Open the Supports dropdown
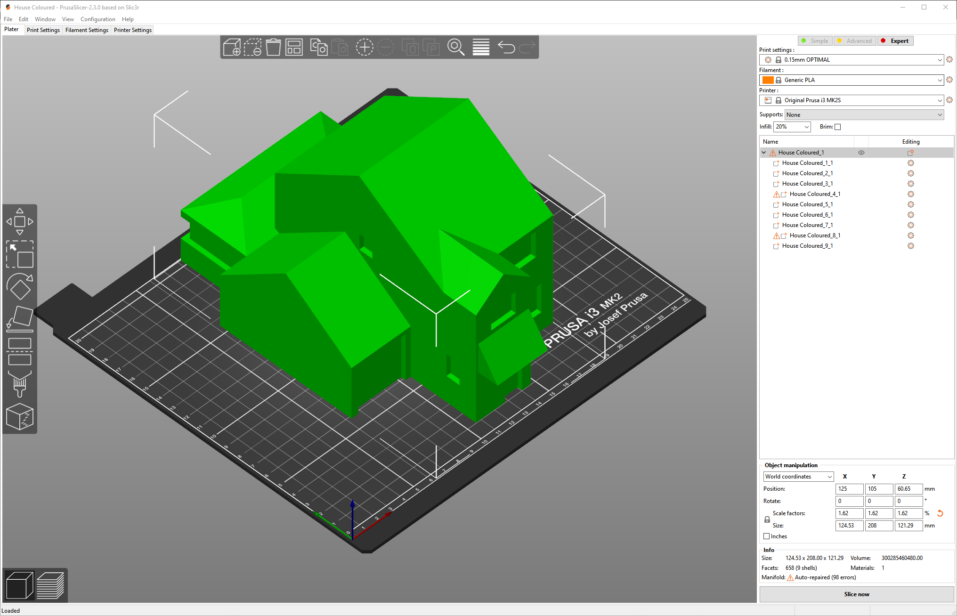957x616 pixels. click(x=864, y=115)
